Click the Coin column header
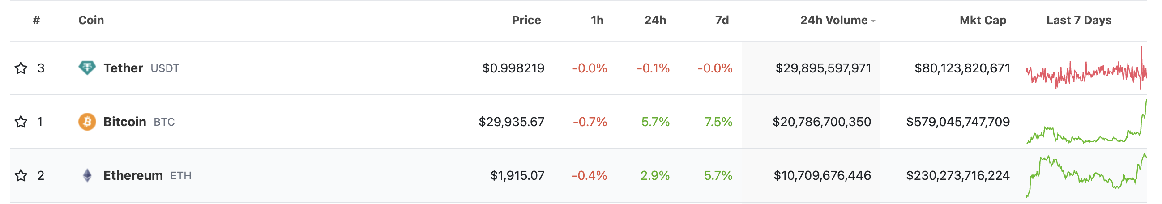This screenshot has height=204, width=1162. coord(91,20)
